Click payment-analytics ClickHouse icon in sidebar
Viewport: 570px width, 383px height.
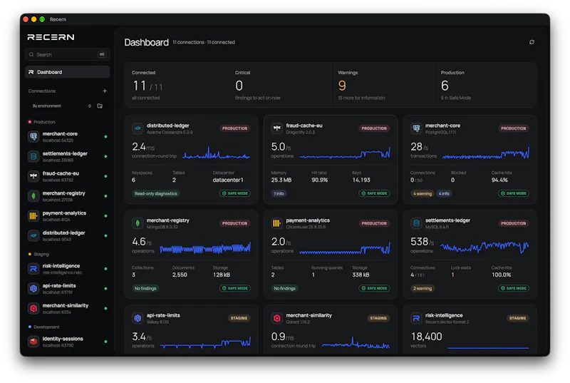(x=33, y=216)
